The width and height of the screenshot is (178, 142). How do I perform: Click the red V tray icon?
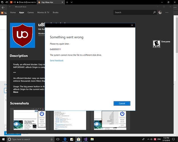[x=155, y=139]
